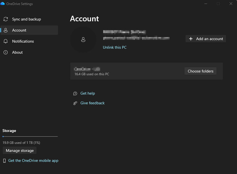Click the OneDrive cloud logo in title bar
237x174 pixels.
click(2, 4)
